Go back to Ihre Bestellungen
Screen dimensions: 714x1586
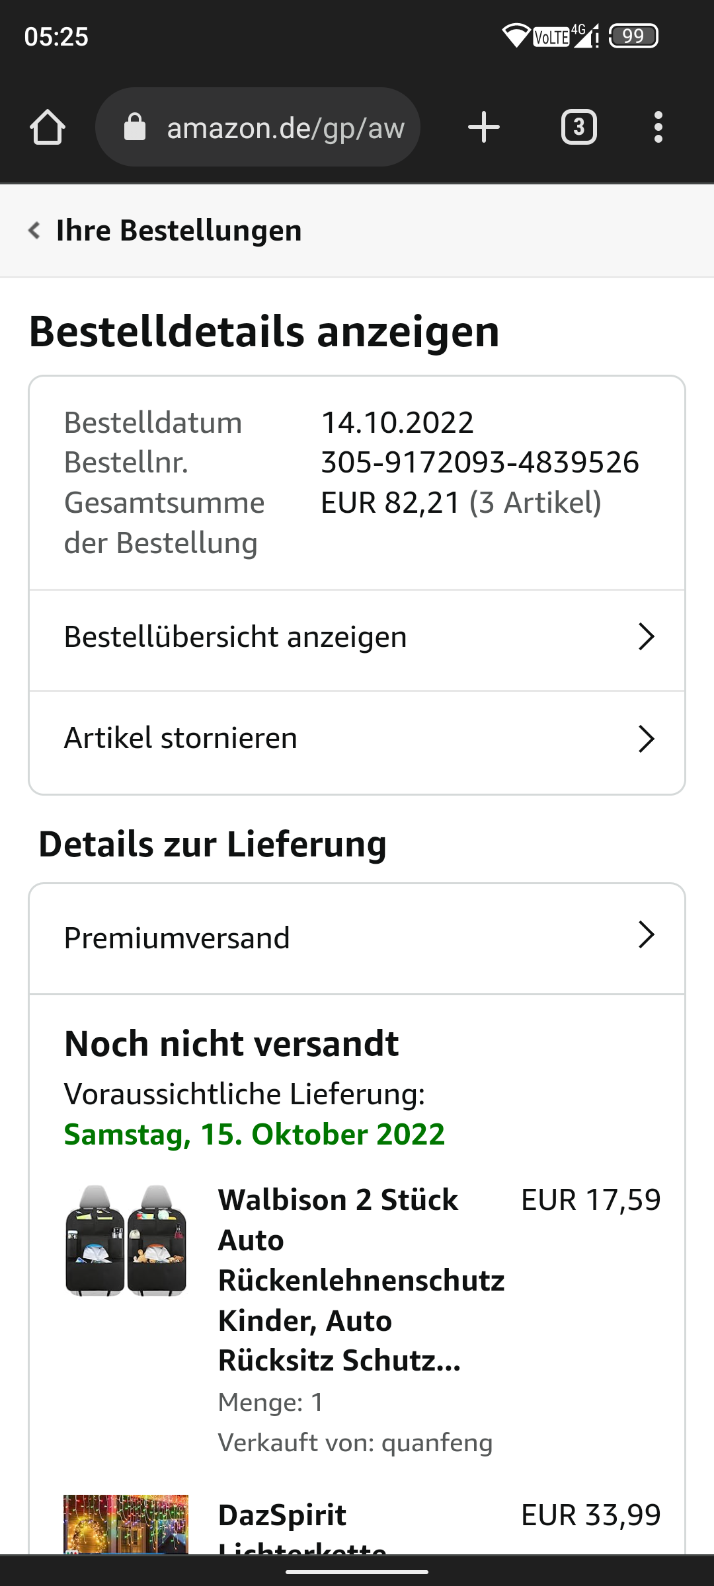tap(178, 231)
